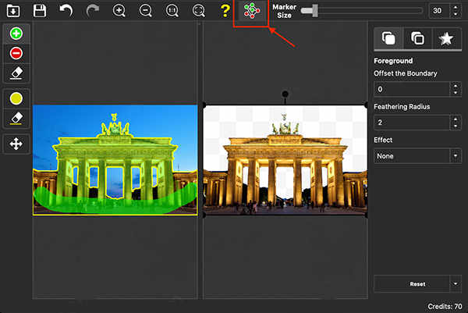Save result with floppy disk icon
The height and width of the screenshot is (313, 468).
(40, 11)
